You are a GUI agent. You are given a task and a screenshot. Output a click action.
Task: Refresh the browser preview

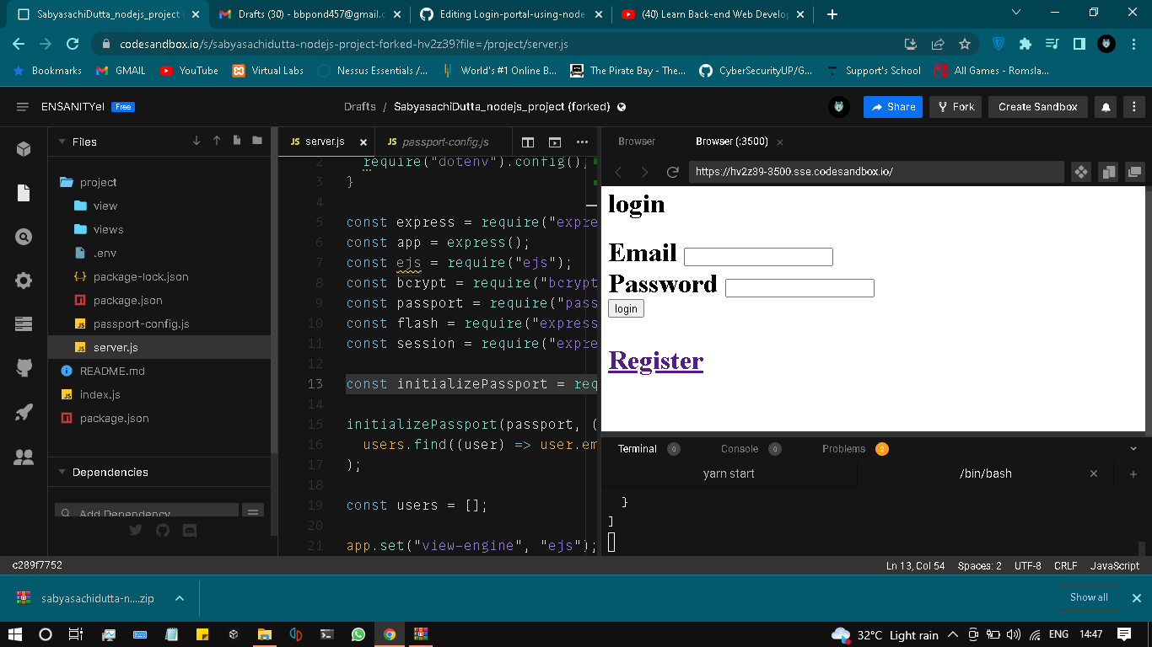[x=672, y=172]
